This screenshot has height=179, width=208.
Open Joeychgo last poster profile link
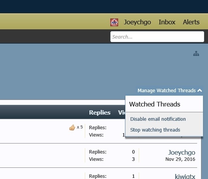[x=182, y=152]
